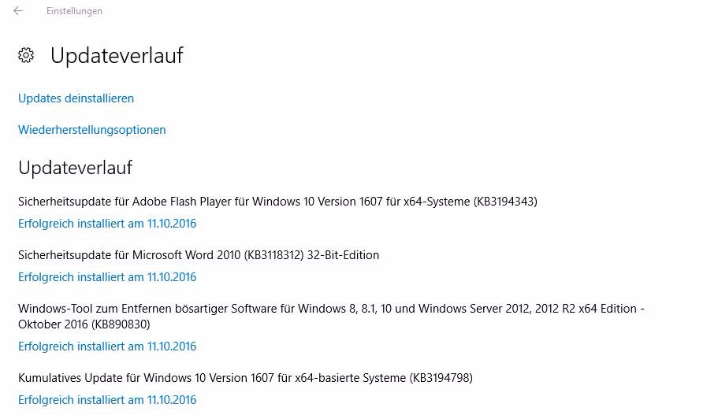Image resolution: width=718 pixels, height=415 pixels.
Task: Open the Updates deinstallieren link
Action: (76, 98)
